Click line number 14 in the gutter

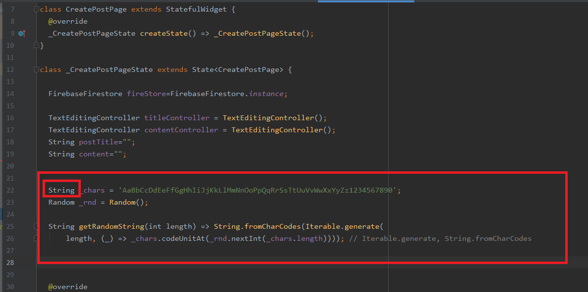[10, 94]
